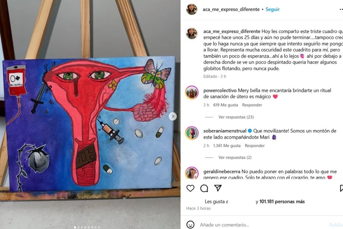View 1.361 likes on soberaniamenstrual comment
The image size is (343, 229).
[x=227, y=146]
